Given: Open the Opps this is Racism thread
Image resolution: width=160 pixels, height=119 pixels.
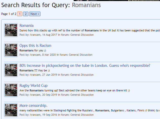Looking at the screenshot, I should tap(35, 46).
